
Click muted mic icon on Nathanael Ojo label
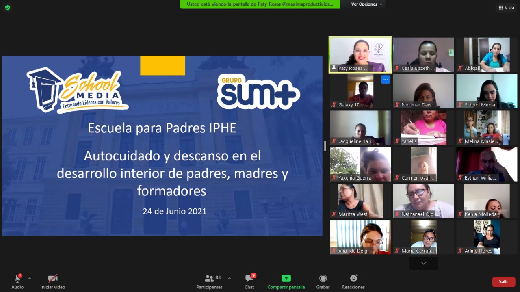pyautogui.click(x=397, y=214)
